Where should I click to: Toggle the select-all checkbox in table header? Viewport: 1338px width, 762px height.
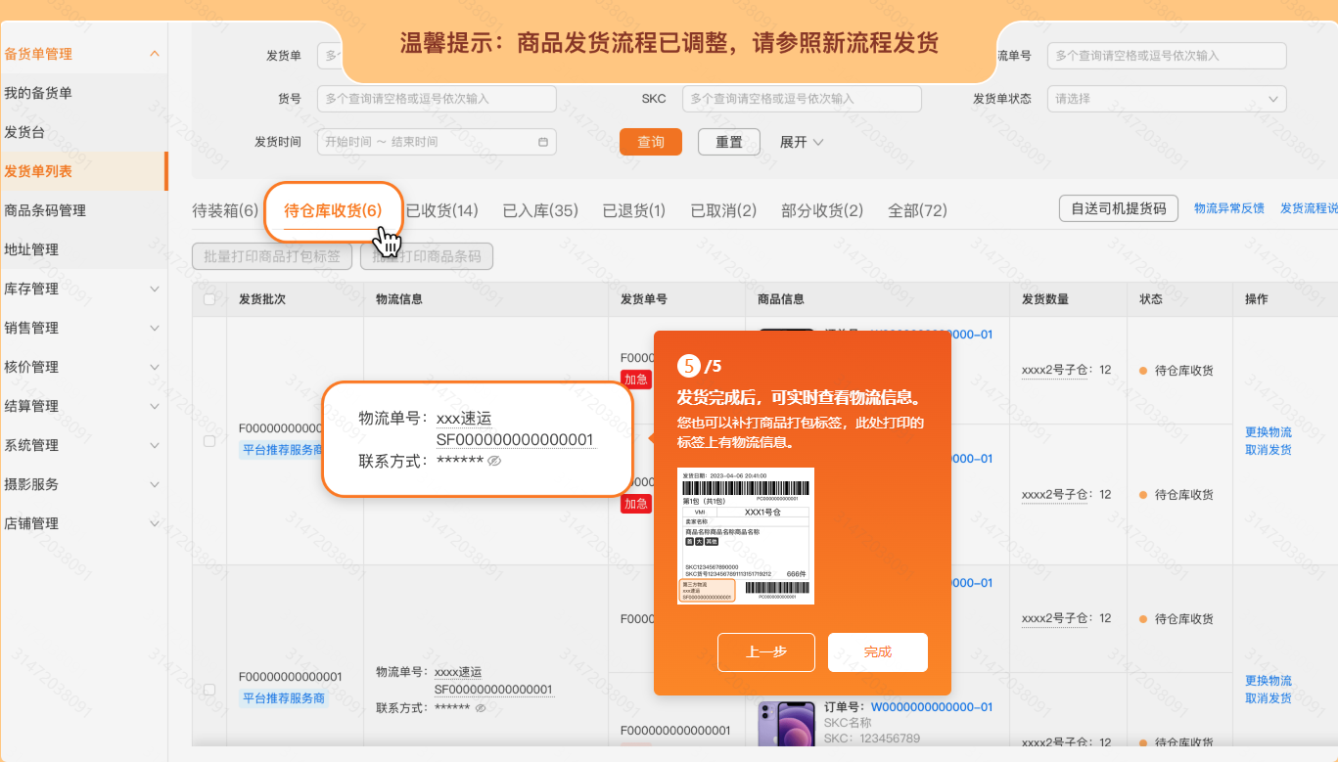[x=209, y=299]
